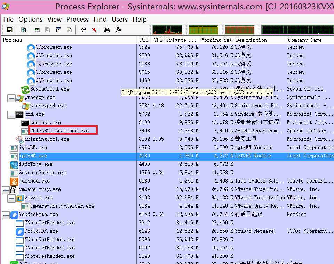Open the Help menu
Screen dimensions: 334x264
pyautogui.click(x=140, y=20)
